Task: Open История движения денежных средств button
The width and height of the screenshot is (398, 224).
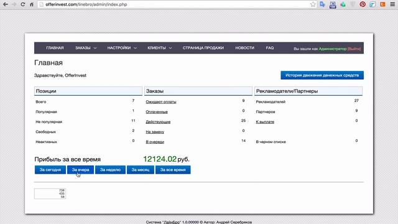Action: click(x=322, y=75)
